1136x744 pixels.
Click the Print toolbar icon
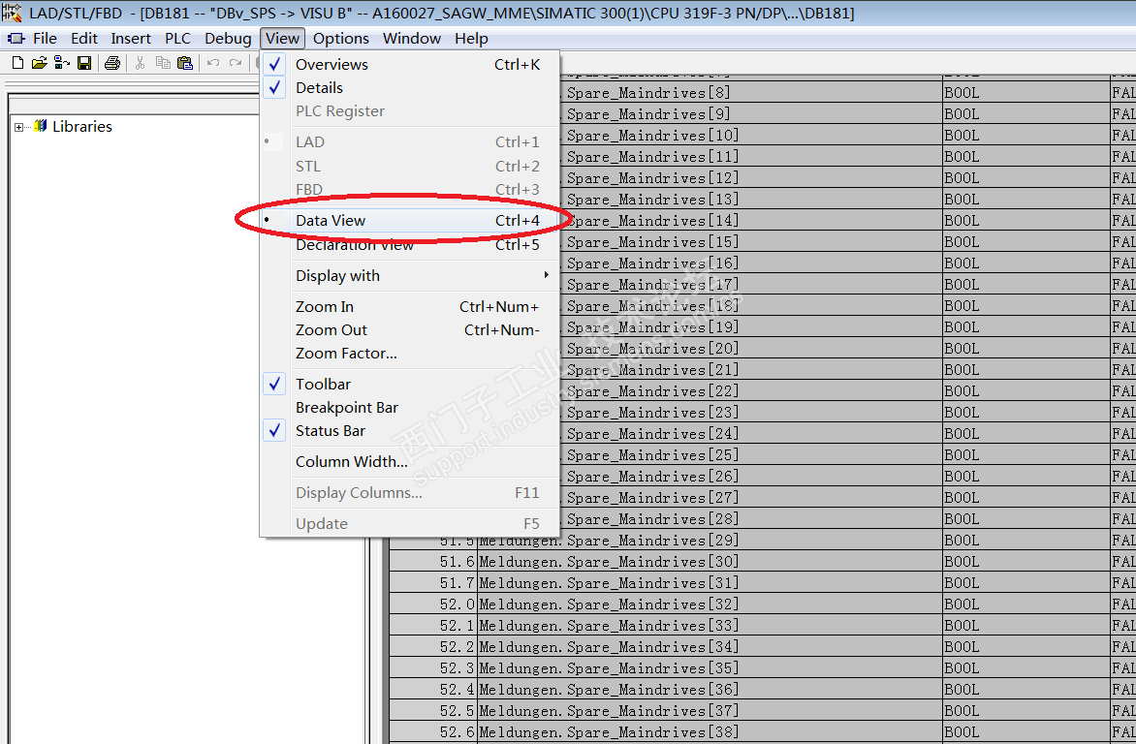click(111, 63)
